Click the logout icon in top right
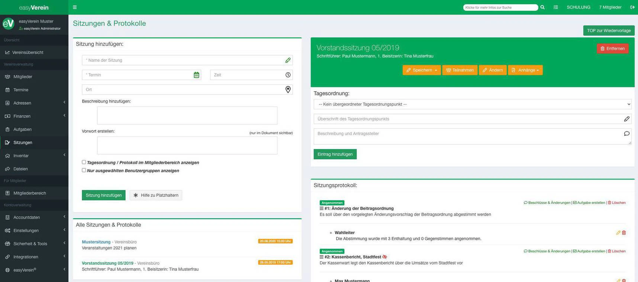The image size is (638, 282). tap(632, 7)
